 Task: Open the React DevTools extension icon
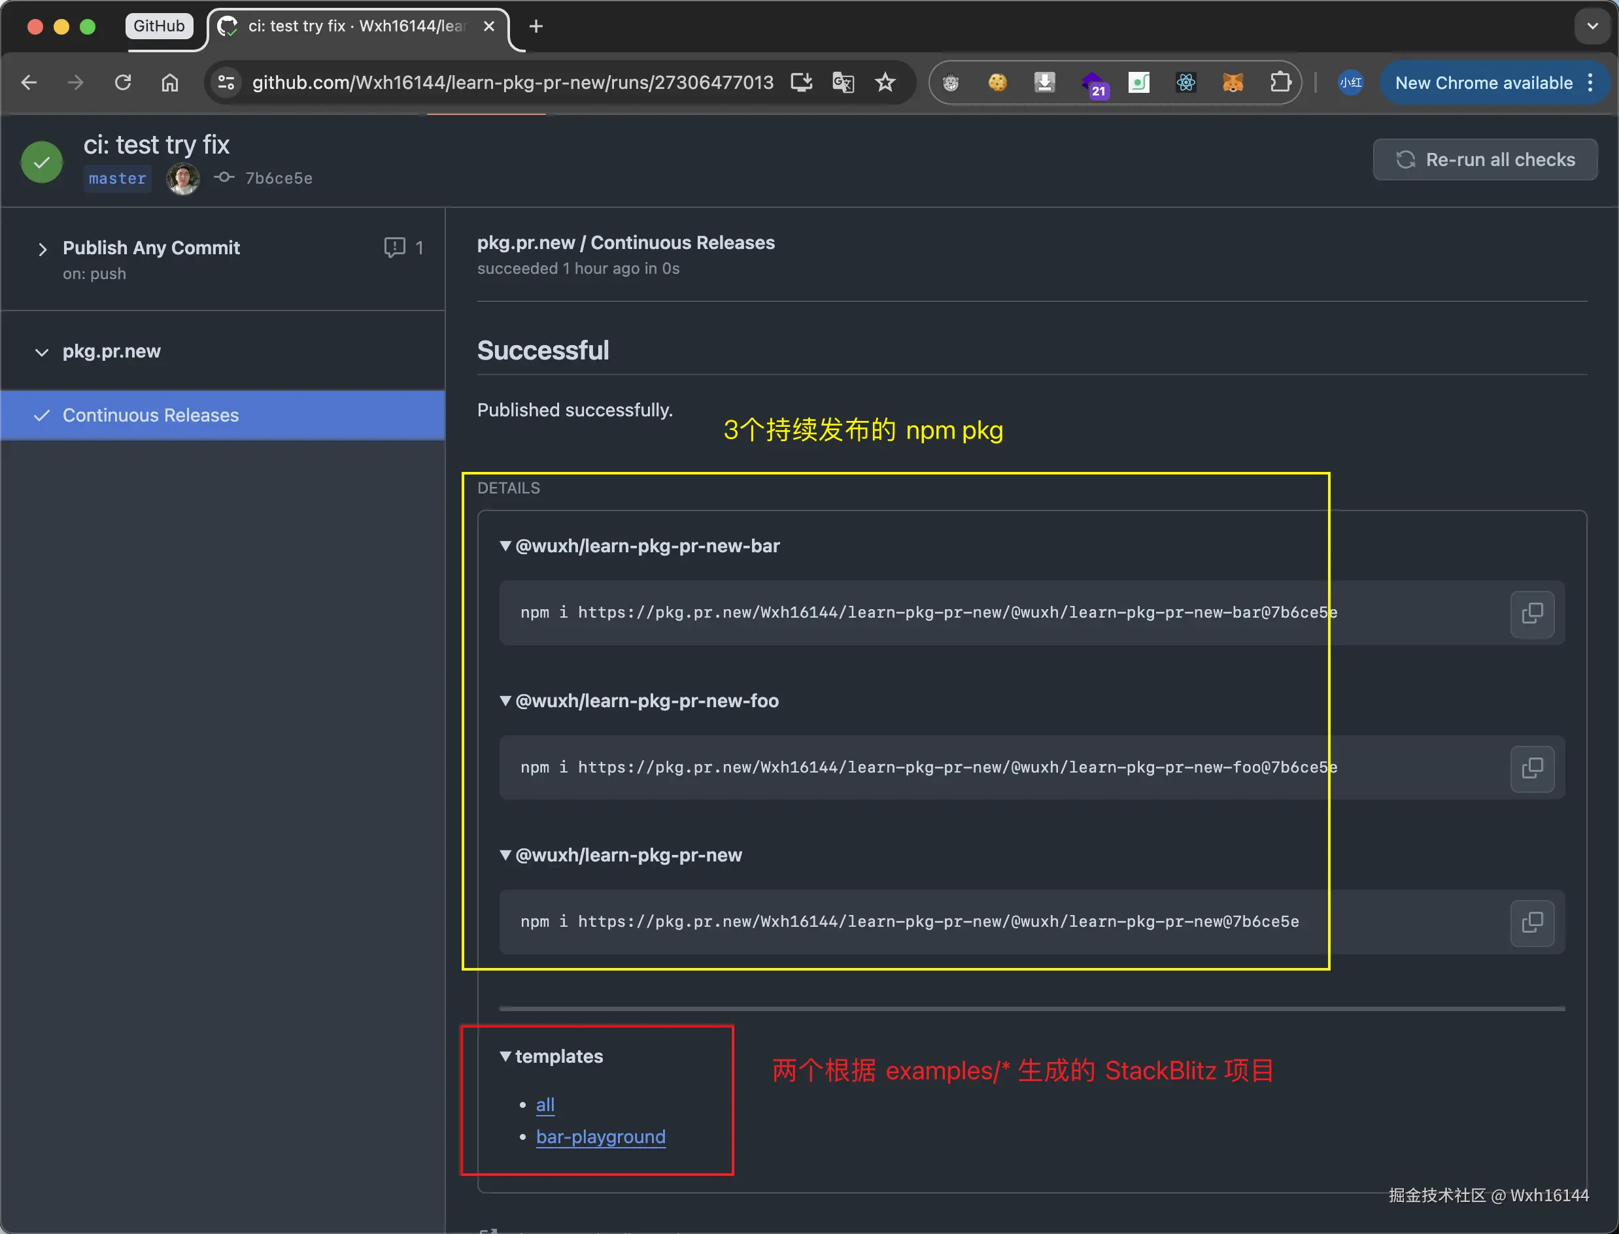click(1185, 82)
